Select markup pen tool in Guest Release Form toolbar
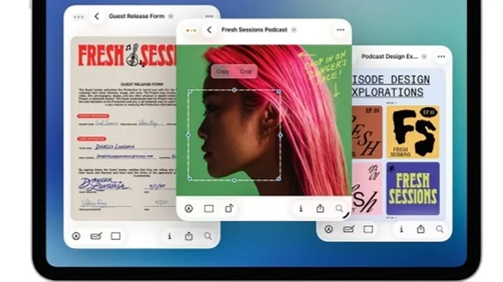 [x=76, y=236]
